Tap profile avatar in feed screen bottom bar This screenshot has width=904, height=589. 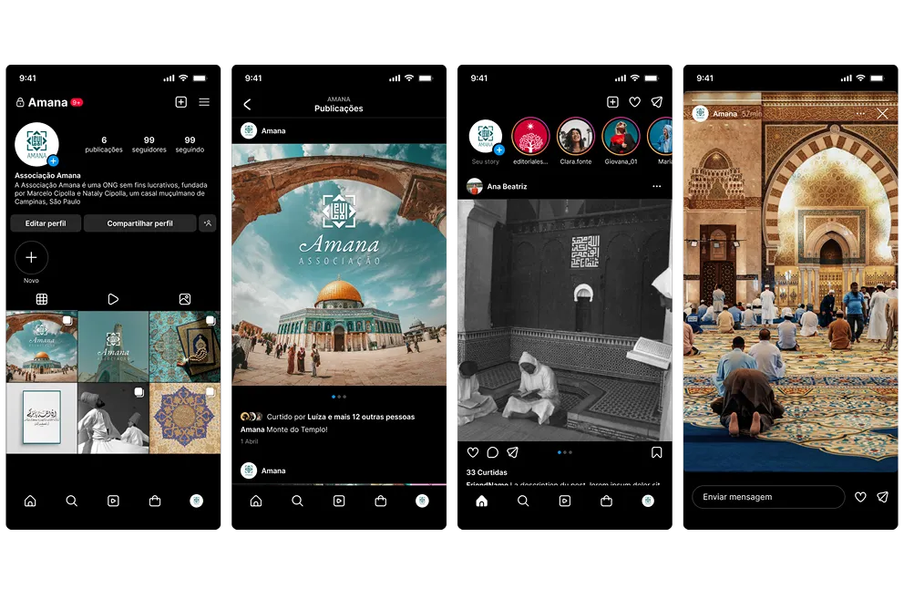tap(648, 501)
